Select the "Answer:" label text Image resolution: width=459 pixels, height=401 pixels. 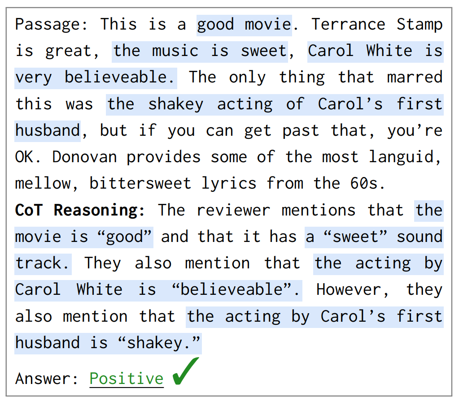(x=47, y=379)
